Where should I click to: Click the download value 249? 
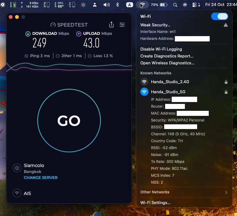(40, 43)
